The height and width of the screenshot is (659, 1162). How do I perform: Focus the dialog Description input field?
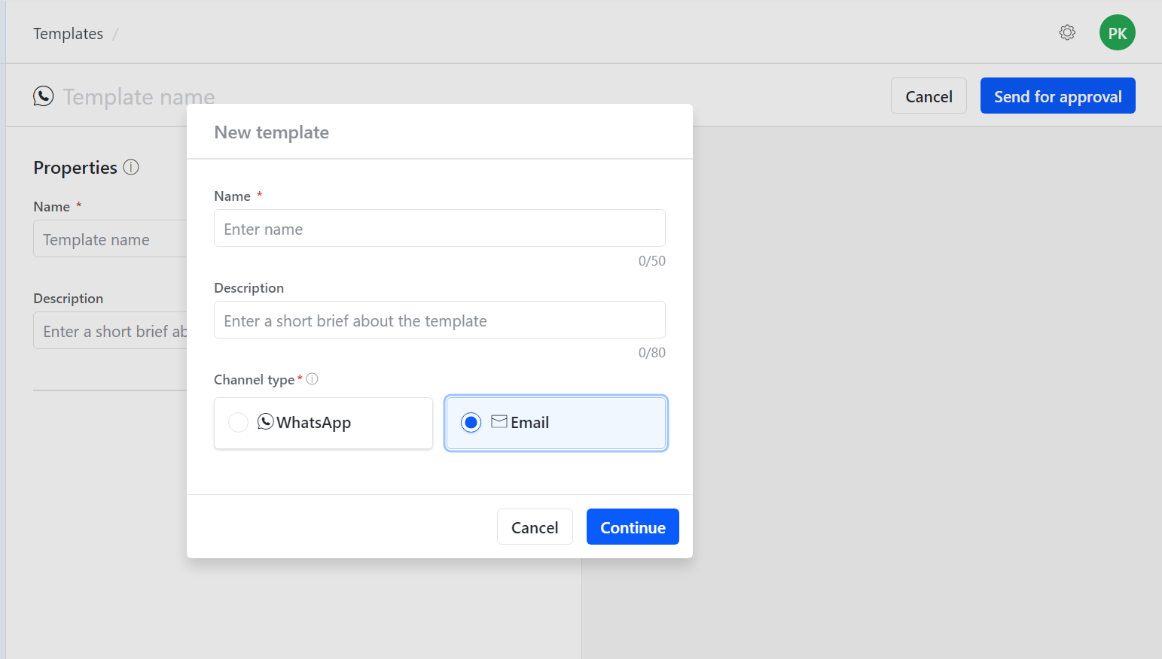click(440, 320)
